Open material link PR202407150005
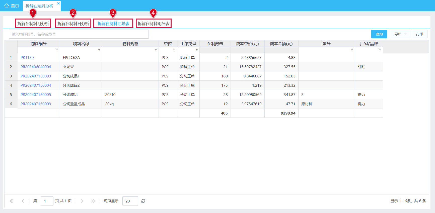Image resolution: width=435 pixels, height=213 pixels. [36, 95]
